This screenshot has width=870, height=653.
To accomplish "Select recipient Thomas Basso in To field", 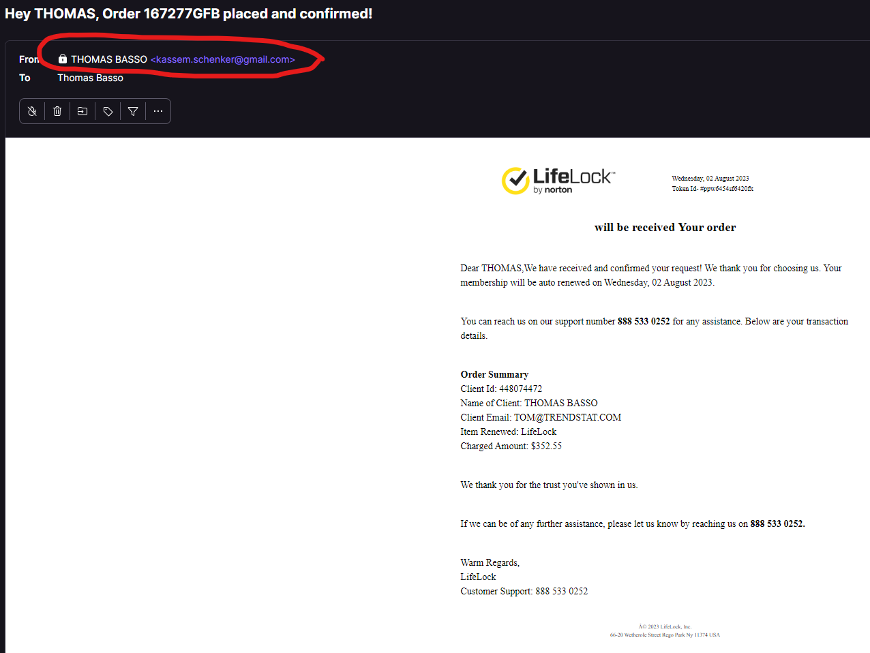I will (90, 78).
